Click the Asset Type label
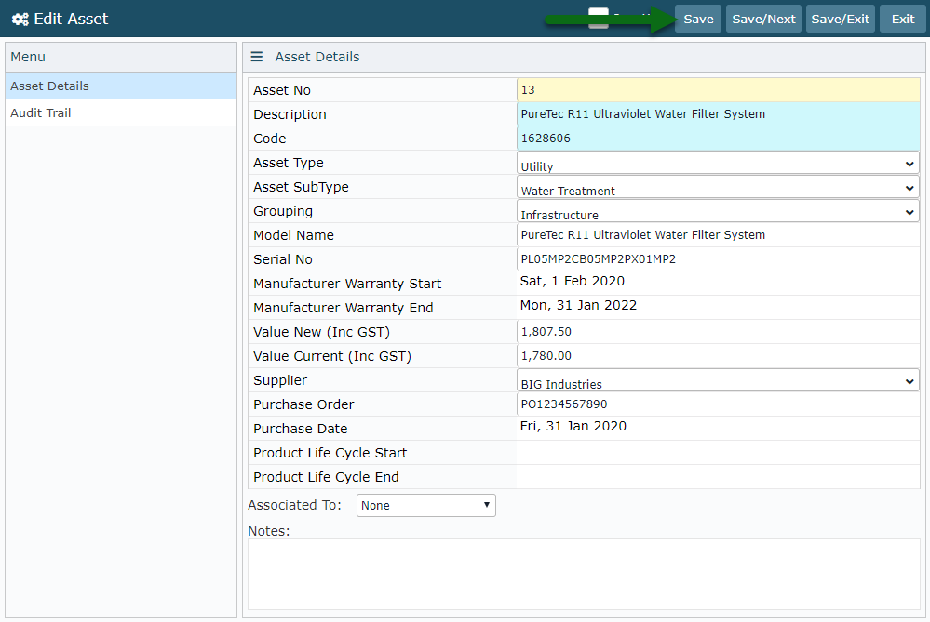Screen dimensions: 930x622 click(289, 163)
